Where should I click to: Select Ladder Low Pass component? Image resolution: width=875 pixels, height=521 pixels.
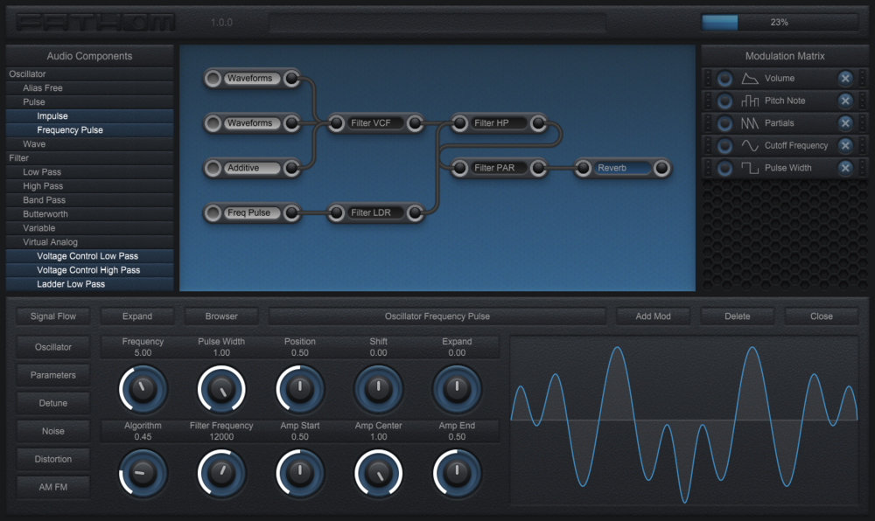tap(89, 284)
